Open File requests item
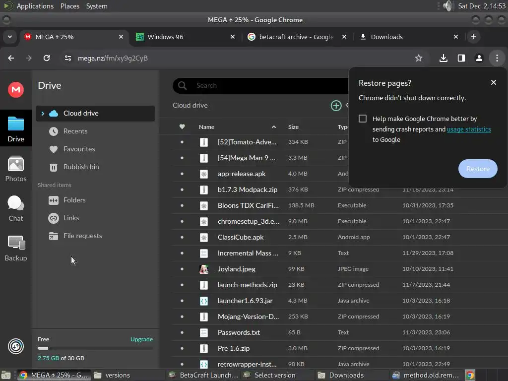 point(82,236)
